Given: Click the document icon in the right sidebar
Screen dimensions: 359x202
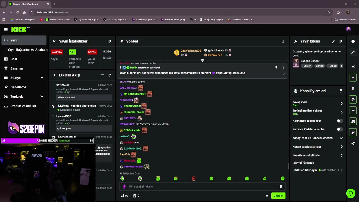Looking at the screenshot, I should pyautogui.click(x=353, y=88).
